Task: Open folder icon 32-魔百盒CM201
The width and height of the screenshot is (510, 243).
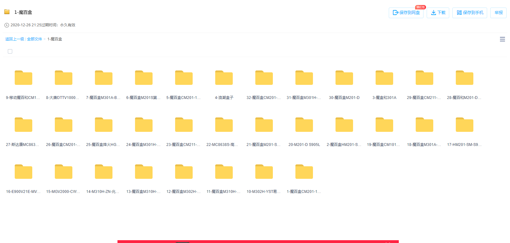Action: [x=264, y=78]
